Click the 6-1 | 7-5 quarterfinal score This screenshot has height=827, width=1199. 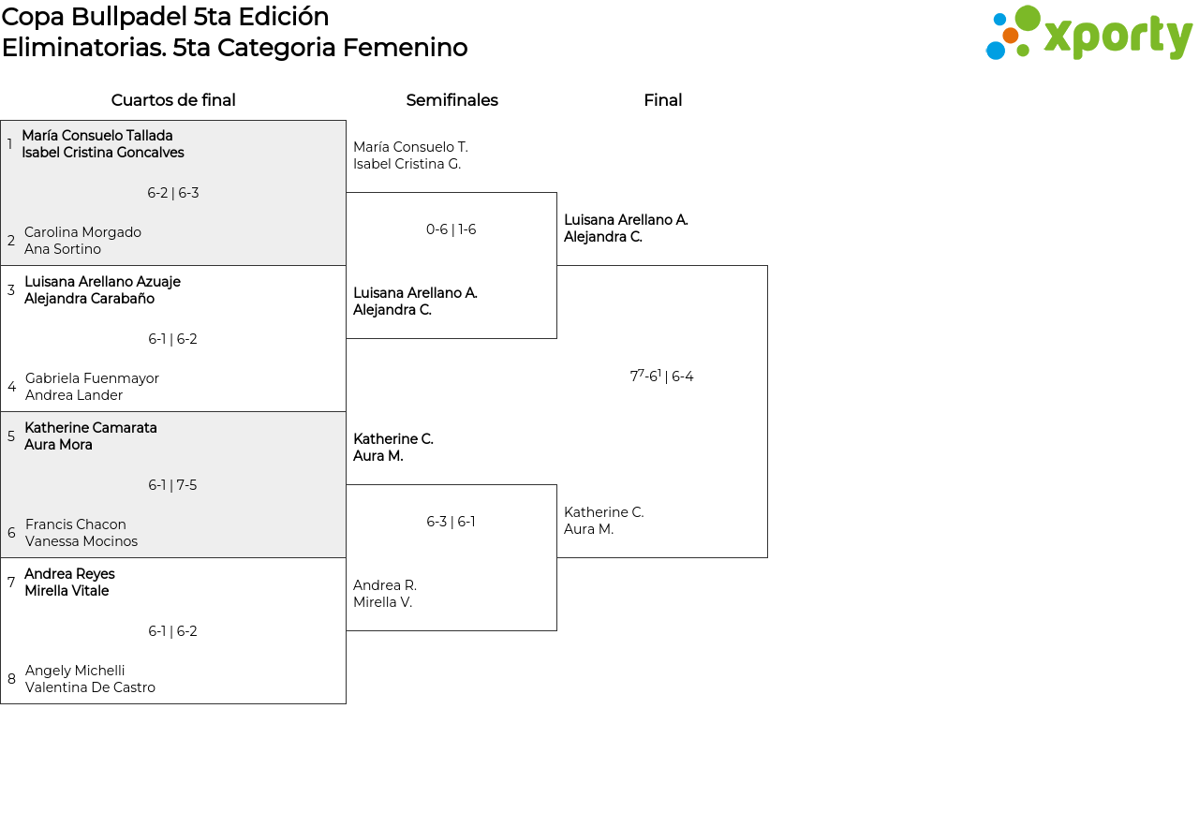[x=173, y=485]
